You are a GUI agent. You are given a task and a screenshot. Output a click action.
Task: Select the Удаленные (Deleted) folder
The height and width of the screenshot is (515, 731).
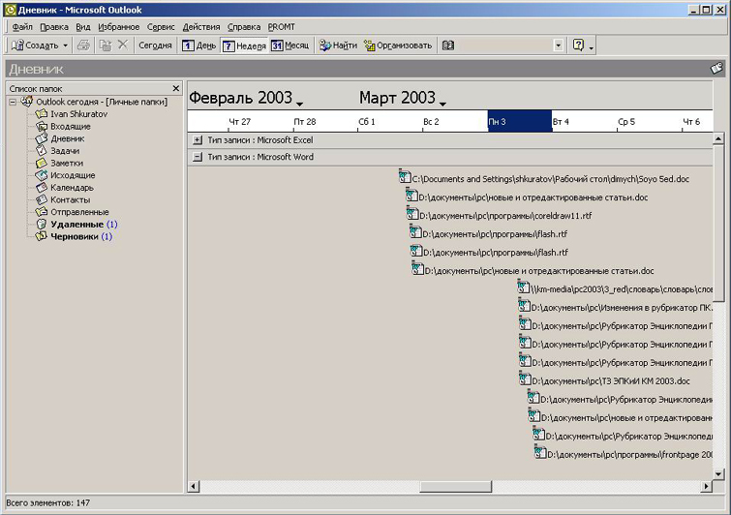(76, 224)
